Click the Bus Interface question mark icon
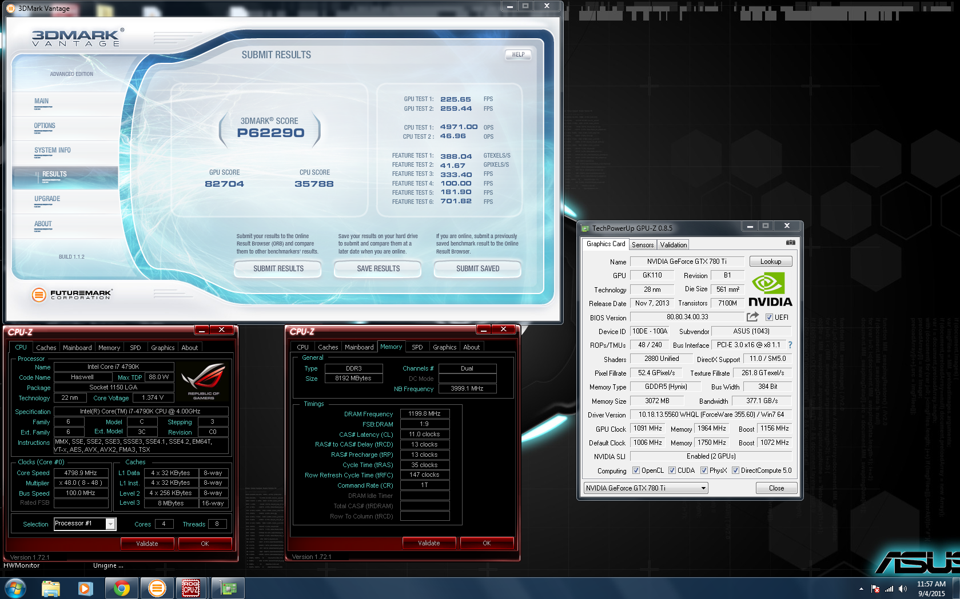The height and width of the screenshot is (599, 960). pyautogui.click(x=790, y=345)
